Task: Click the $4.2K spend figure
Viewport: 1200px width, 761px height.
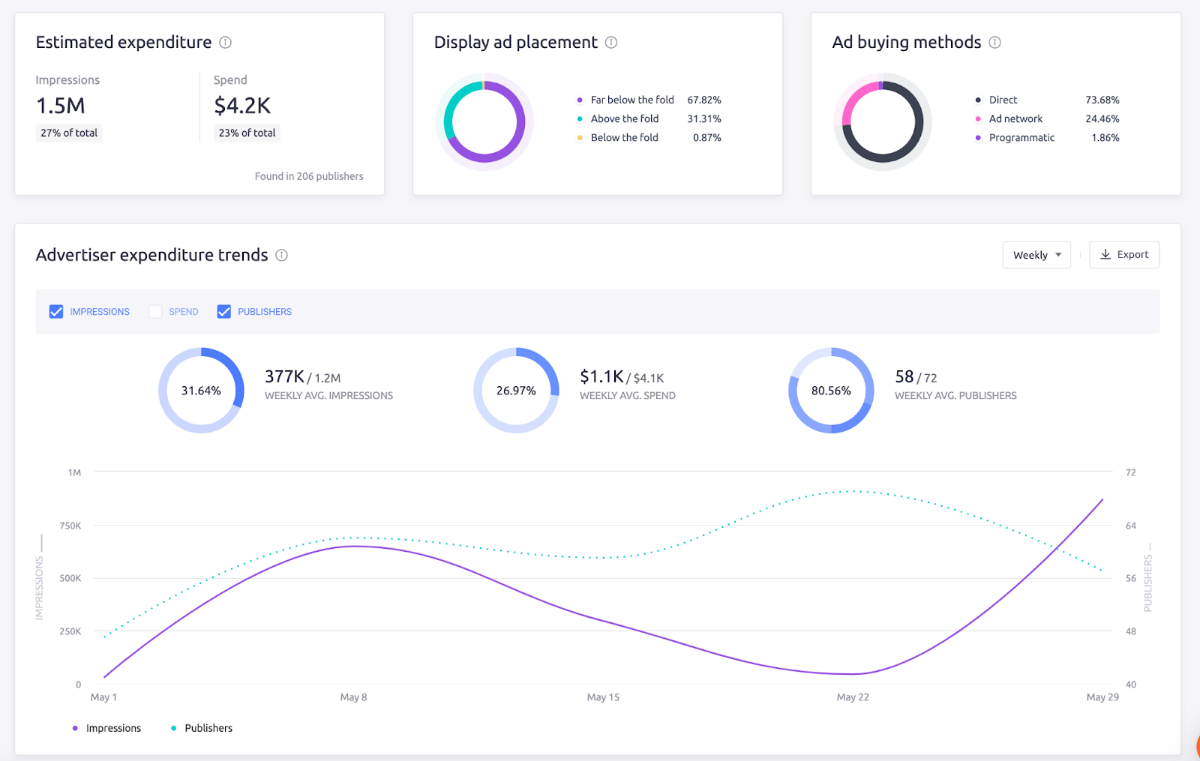Action: pos(242,106)
